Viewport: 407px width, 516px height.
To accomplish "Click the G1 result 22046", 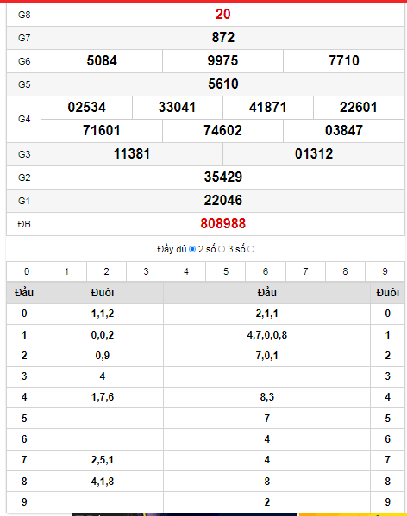I will pyautogui.click(x=223, y=201).
